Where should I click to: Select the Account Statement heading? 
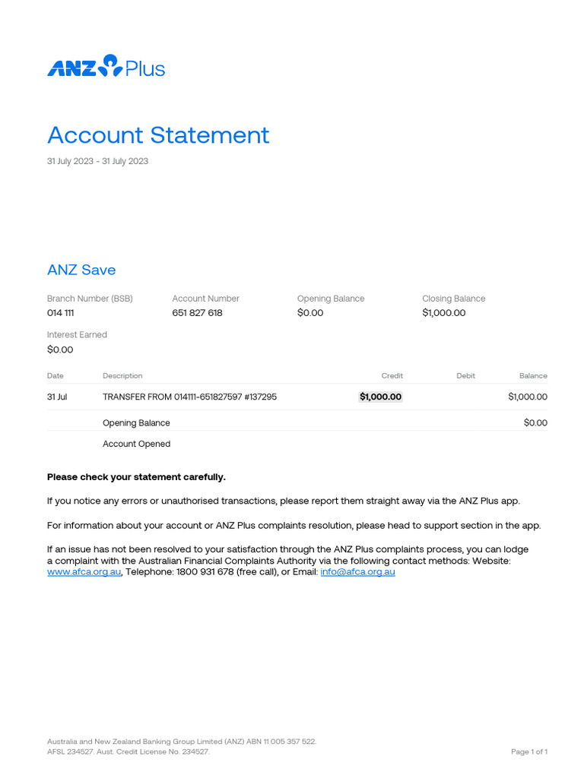pos(158,135)
